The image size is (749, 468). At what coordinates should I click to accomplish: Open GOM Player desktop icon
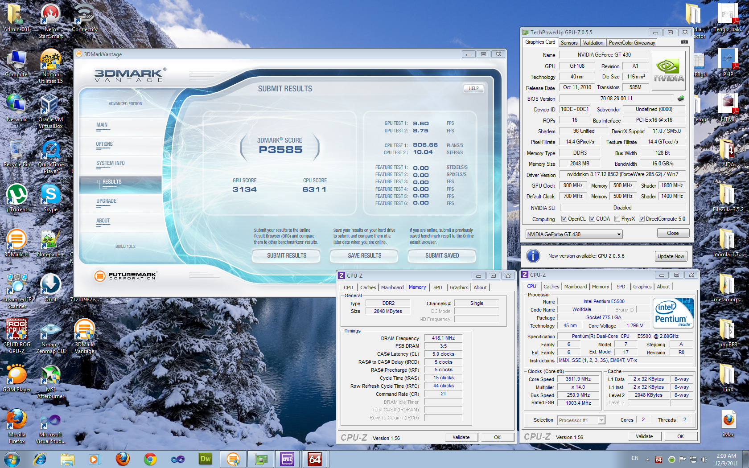click(x=17, y=378)
